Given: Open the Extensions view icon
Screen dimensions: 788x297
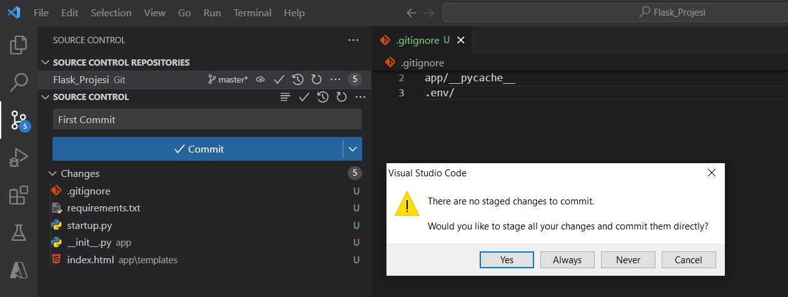Looking at the screenshot, I should click(x=19, y=196).
